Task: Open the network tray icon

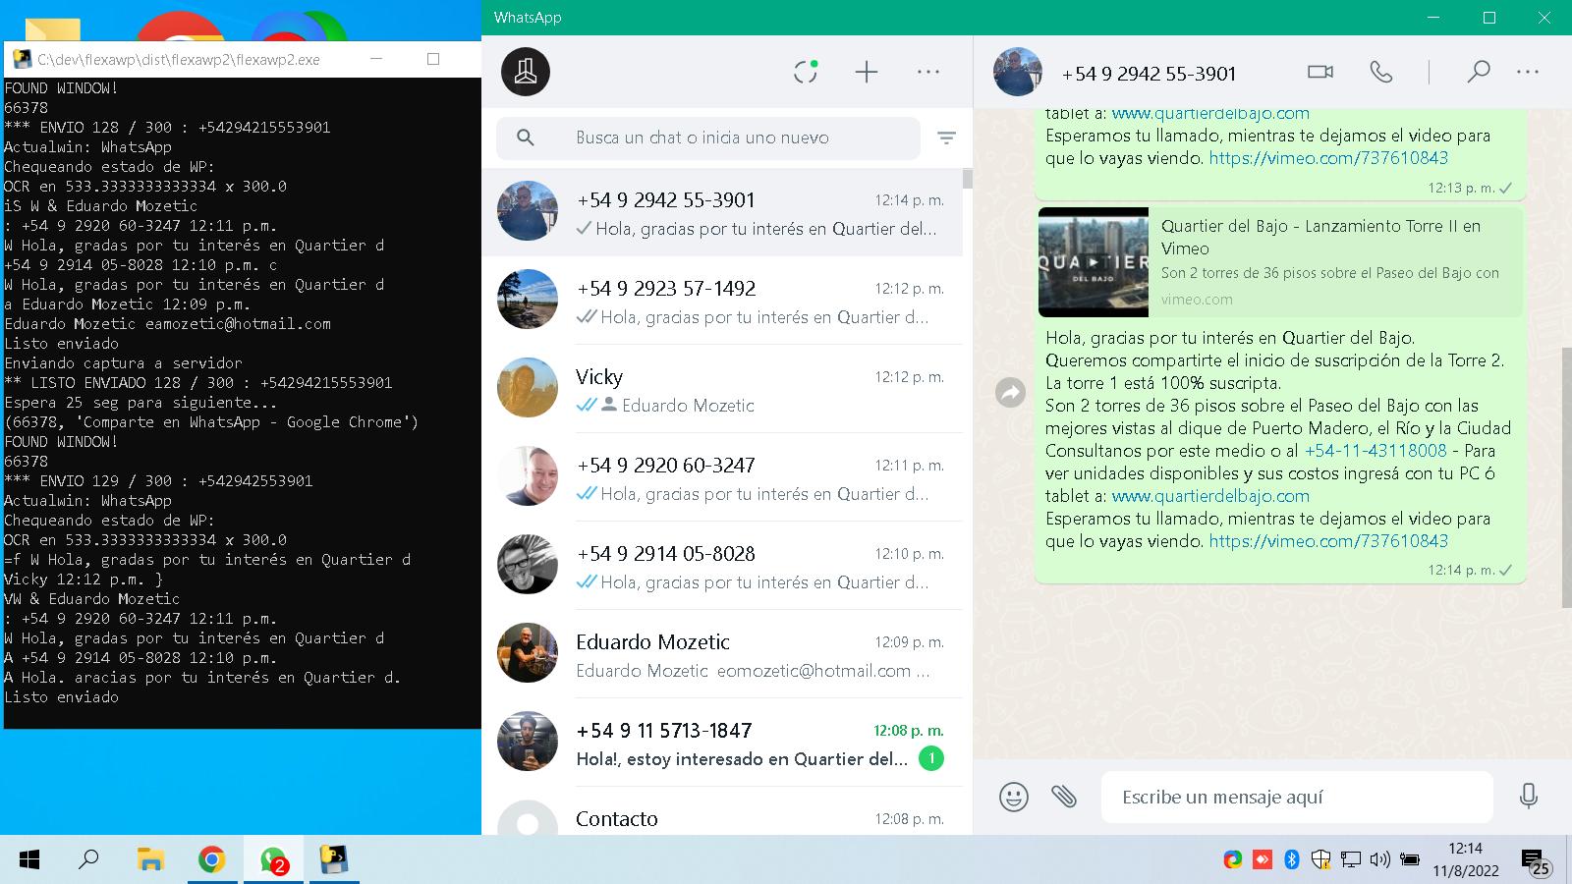Action: [1351, 859]
